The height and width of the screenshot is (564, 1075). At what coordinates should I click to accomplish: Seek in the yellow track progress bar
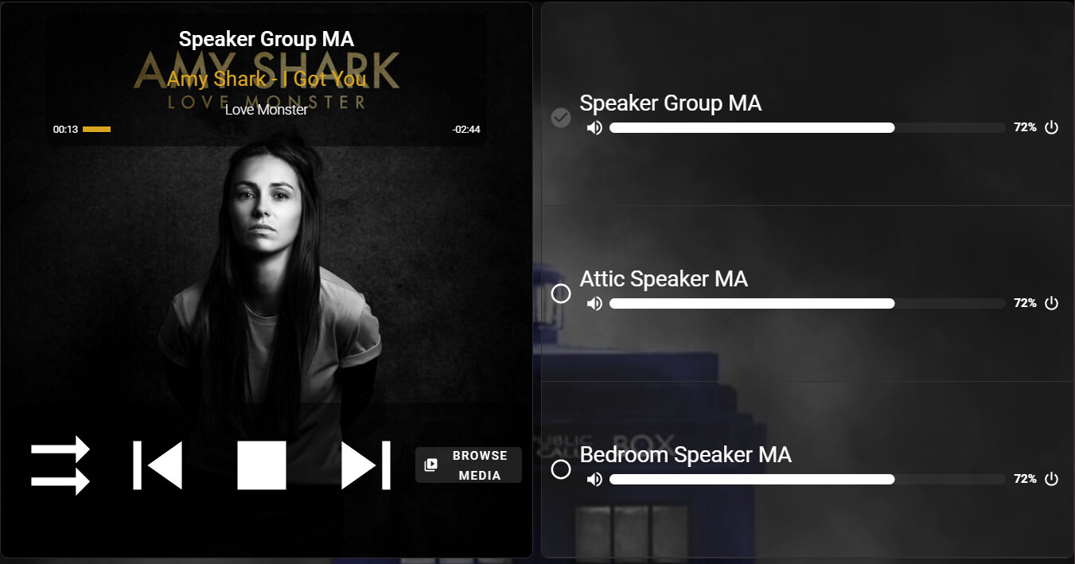coord(265,129)
